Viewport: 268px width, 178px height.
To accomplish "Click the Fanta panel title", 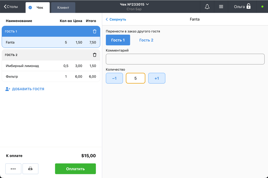I will pos(195,19).
